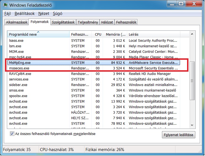This screenshot has height=156, width=205.
Task: Open the Nézet menu
Action: tap(44, 14)
